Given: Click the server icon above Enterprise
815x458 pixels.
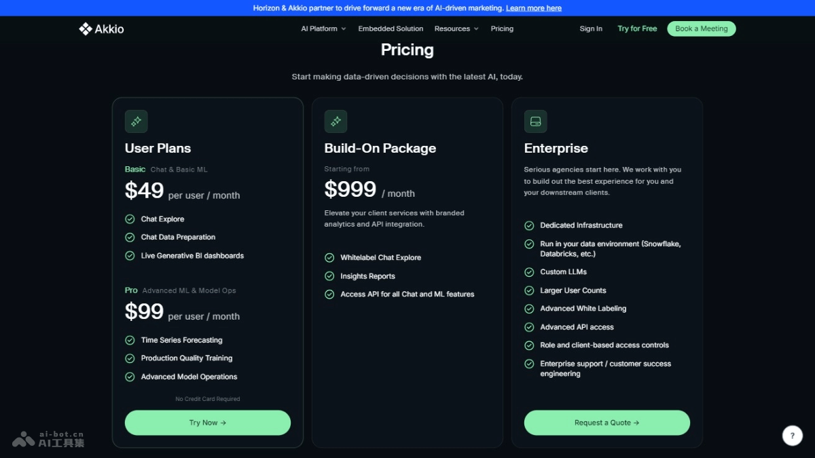Looking at the screenshot, I should [535, 121].
